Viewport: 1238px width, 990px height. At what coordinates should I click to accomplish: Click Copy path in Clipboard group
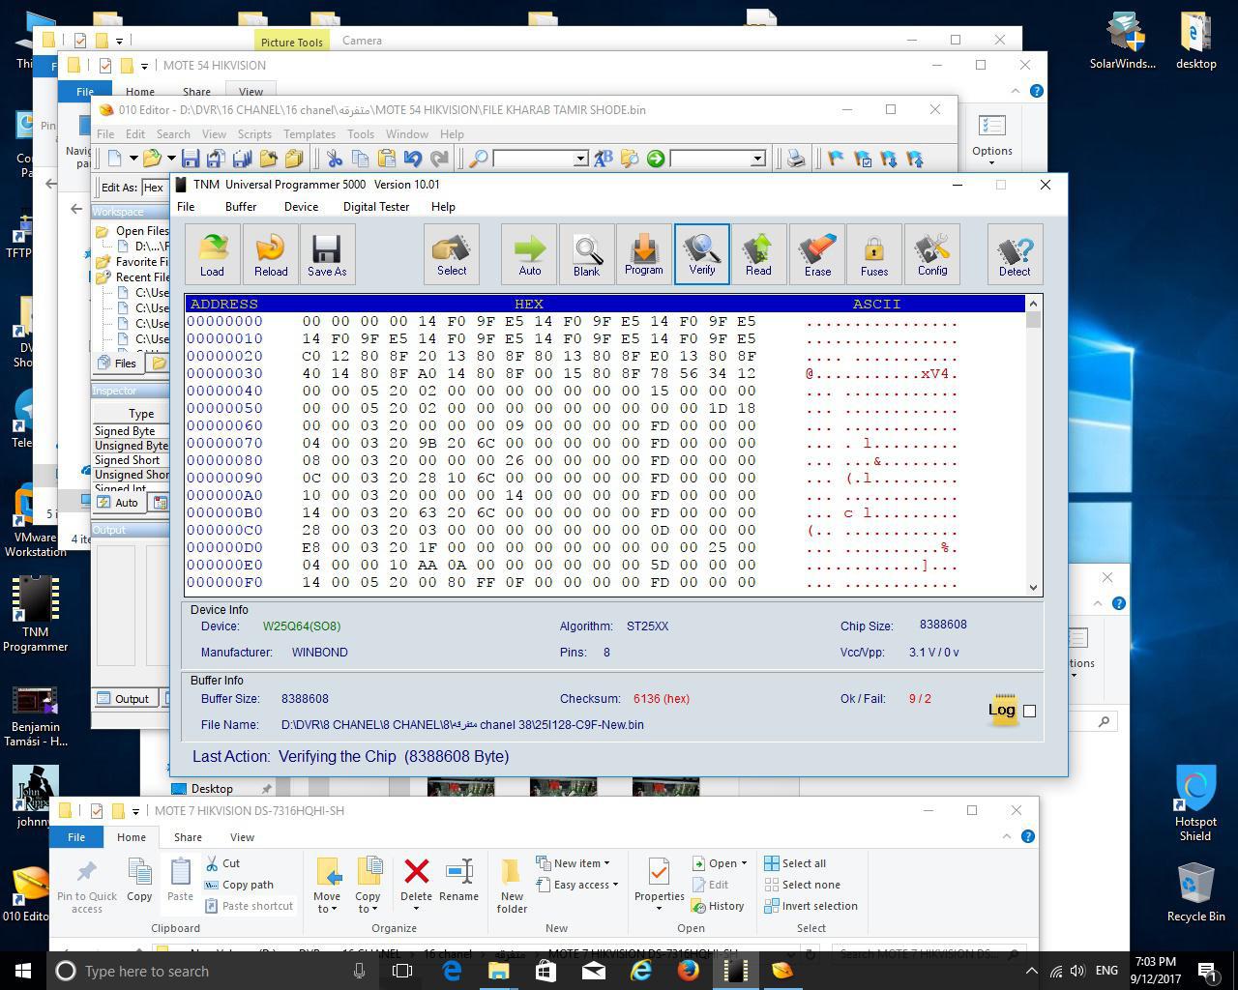point(239,885)
